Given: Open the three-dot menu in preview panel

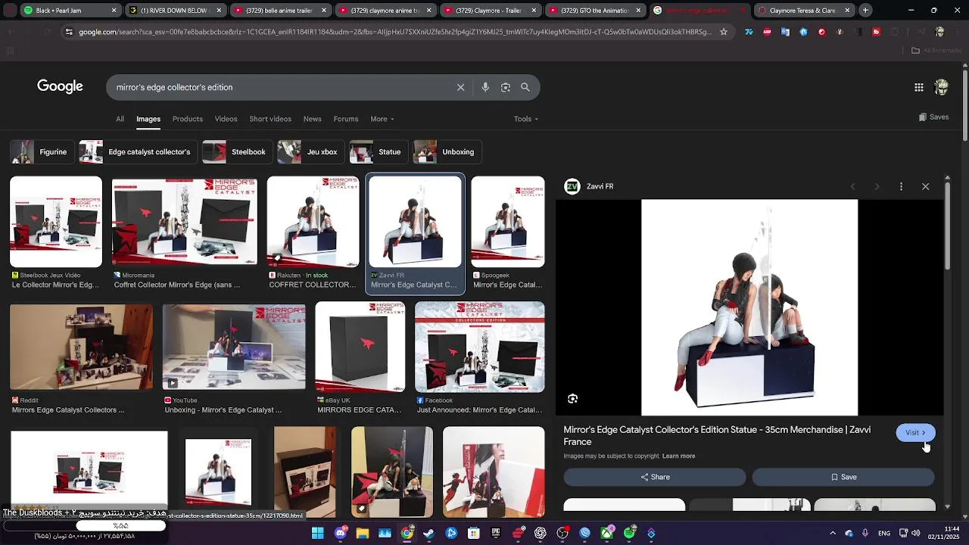Looking at the screenshot, I should pyautogui.click(x=901, y=186).
